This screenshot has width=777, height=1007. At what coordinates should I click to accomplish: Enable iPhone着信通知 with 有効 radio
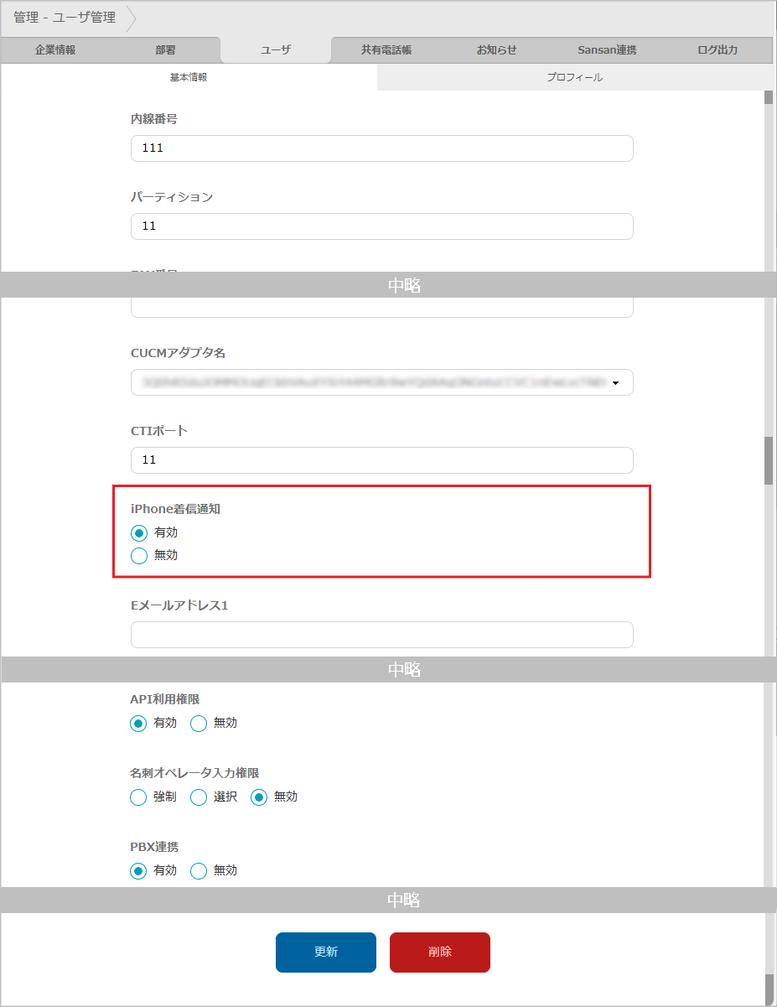coord(139,532)
